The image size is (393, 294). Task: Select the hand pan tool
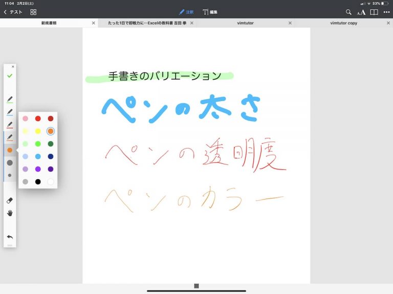[10, 213]
